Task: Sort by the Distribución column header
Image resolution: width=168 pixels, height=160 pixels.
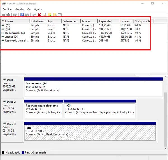Action: (x=38, y=21)
